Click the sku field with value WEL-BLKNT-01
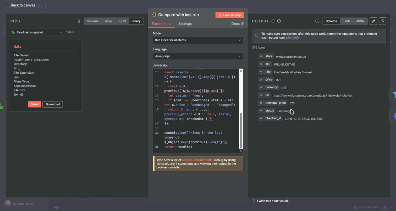 [x=265, y=64]
